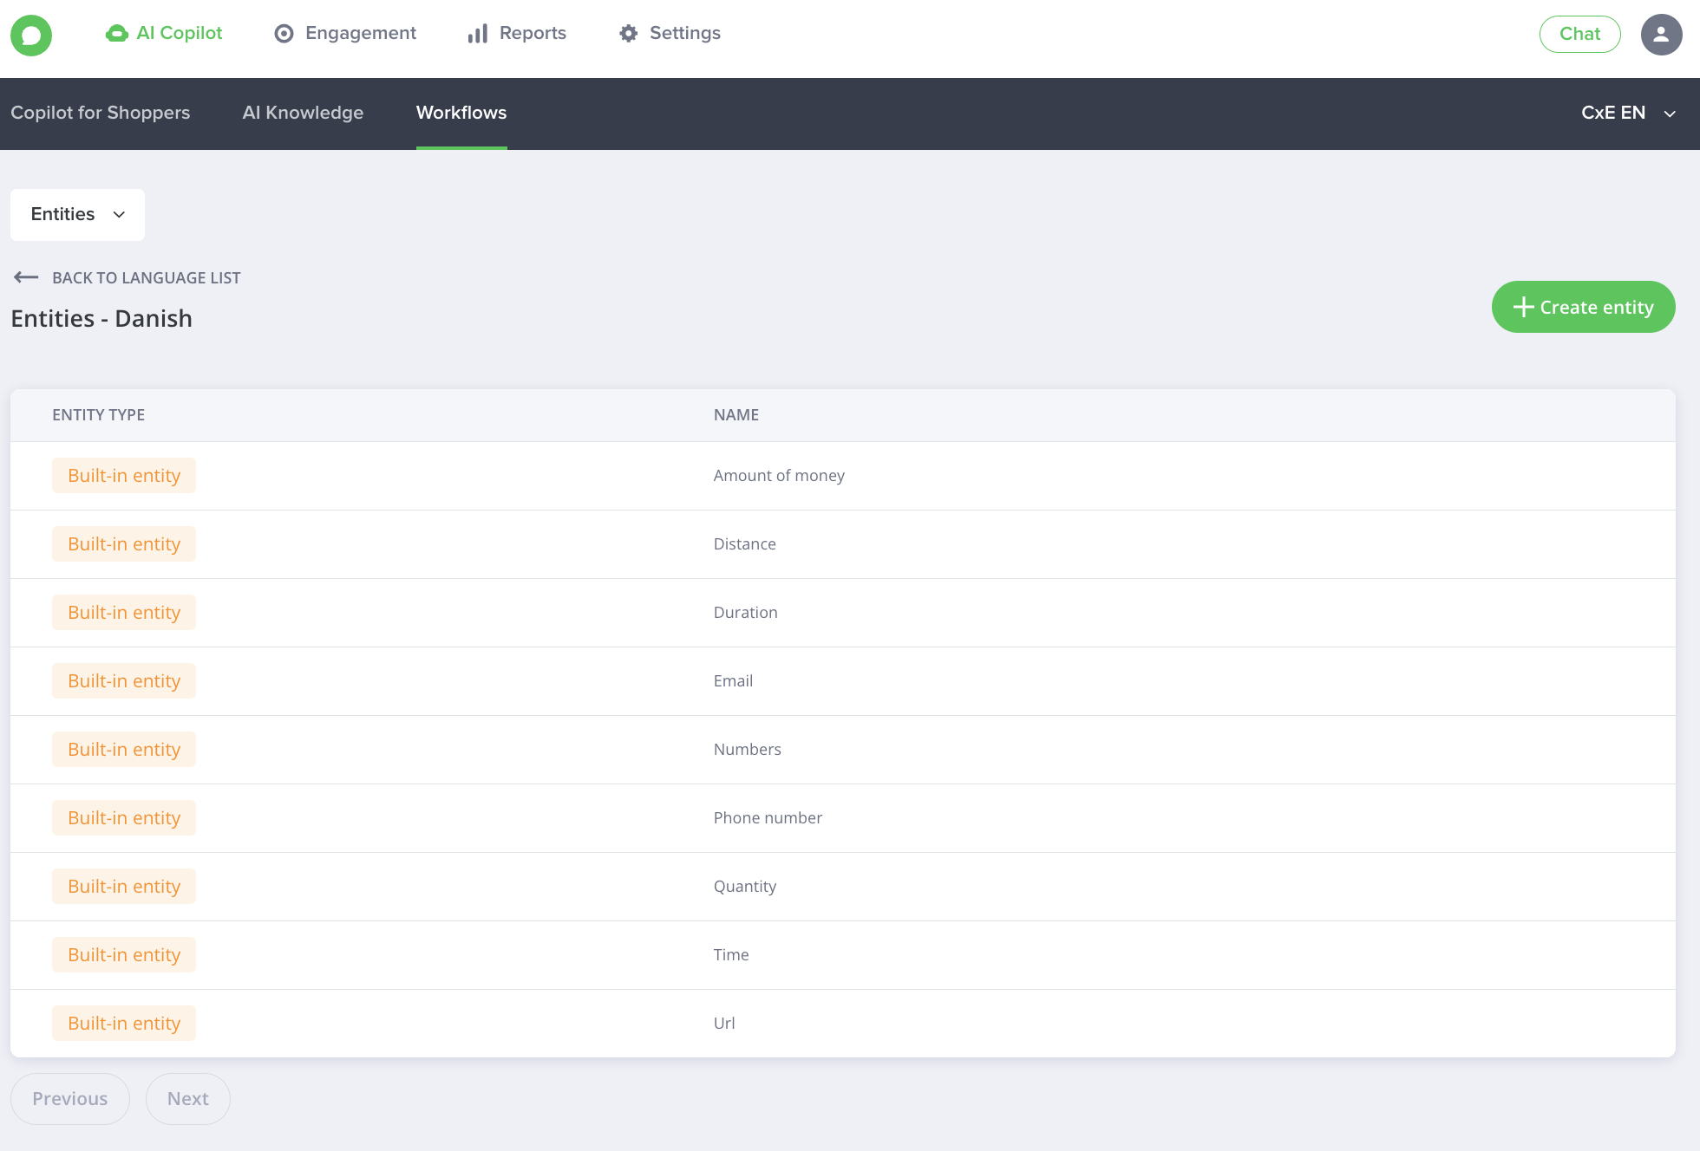
Task: Click the Create entity button
Action: [1583, 307]
